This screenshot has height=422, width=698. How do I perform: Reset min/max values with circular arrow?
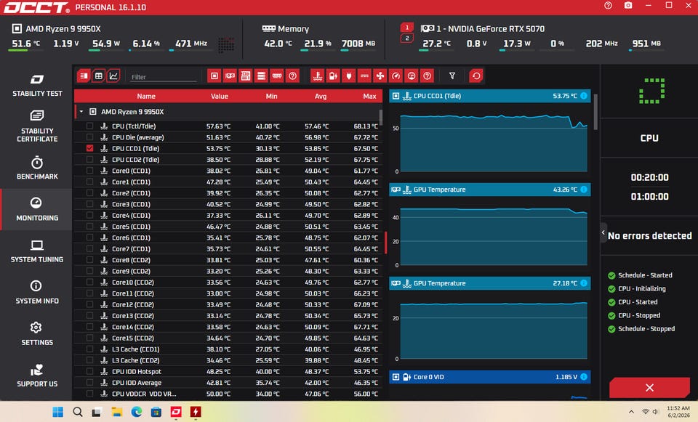click(476, 76)
